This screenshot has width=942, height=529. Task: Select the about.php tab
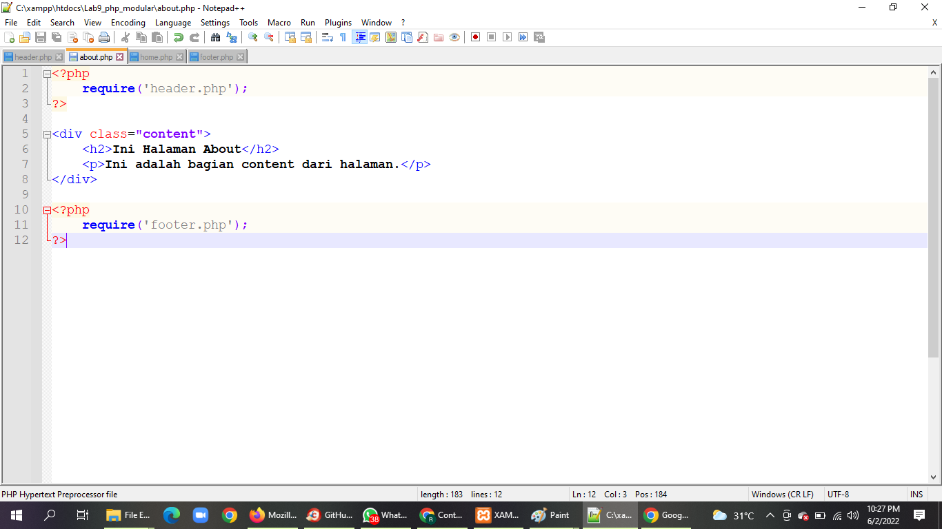point(96,56)
